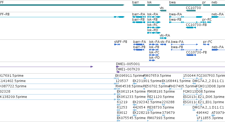This screenshot has height=122, width=225.
Task: Open the bwa gene label
Action: pyautogui.click(x=172, y=2)
